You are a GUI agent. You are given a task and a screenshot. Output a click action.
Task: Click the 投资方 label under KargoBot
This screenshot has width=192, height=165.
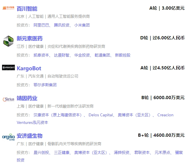pos(23,85)
